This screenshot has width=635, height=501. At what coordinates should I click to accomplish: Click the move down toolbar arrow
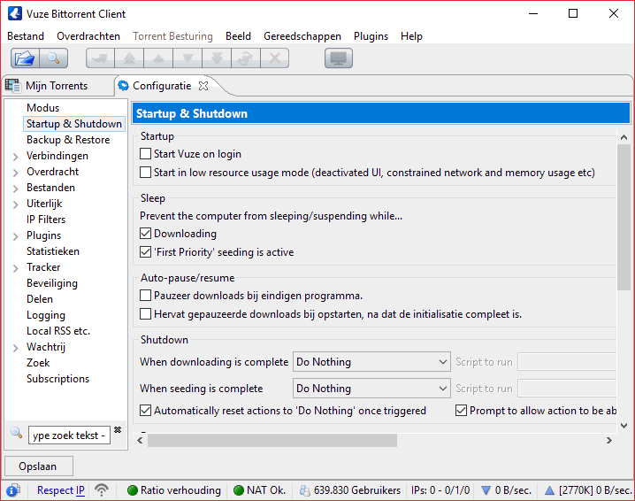tap(187, 58)
